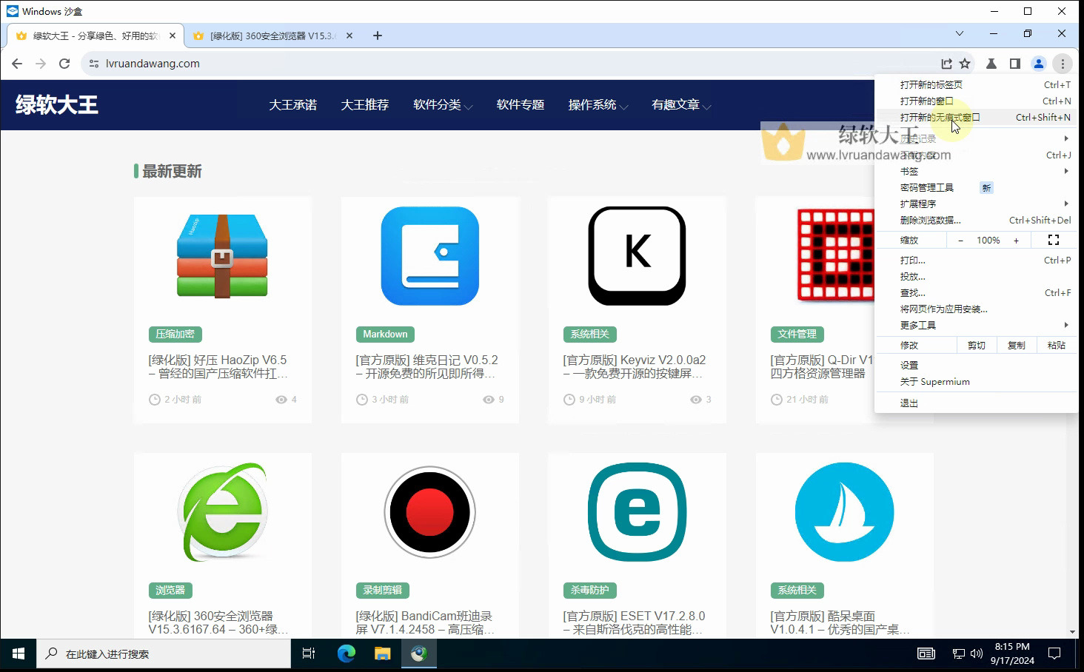The height and width of the screenshot is (672, 1084).
Task: Select 打印 menu item
Action: (976, 260)
